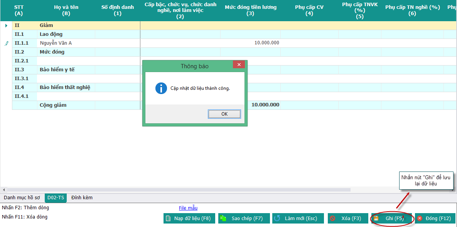Click the STT (A) column header
The height and width of the screenshot is (227, 457).
(19, 10)
